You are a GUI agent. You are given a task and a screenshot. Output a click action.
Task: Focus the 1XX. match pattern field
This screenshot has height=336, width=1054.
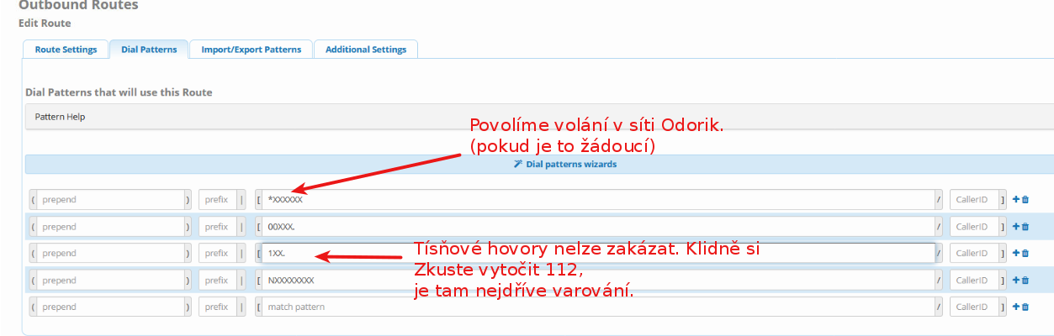pyautogui.click(x=599, y=254)
